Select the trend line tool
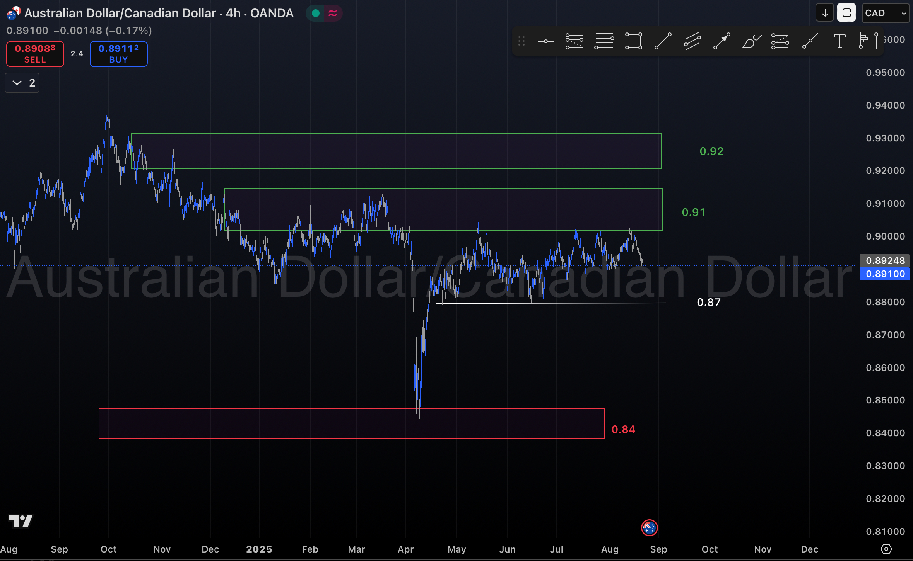 (x=663, y=41)
